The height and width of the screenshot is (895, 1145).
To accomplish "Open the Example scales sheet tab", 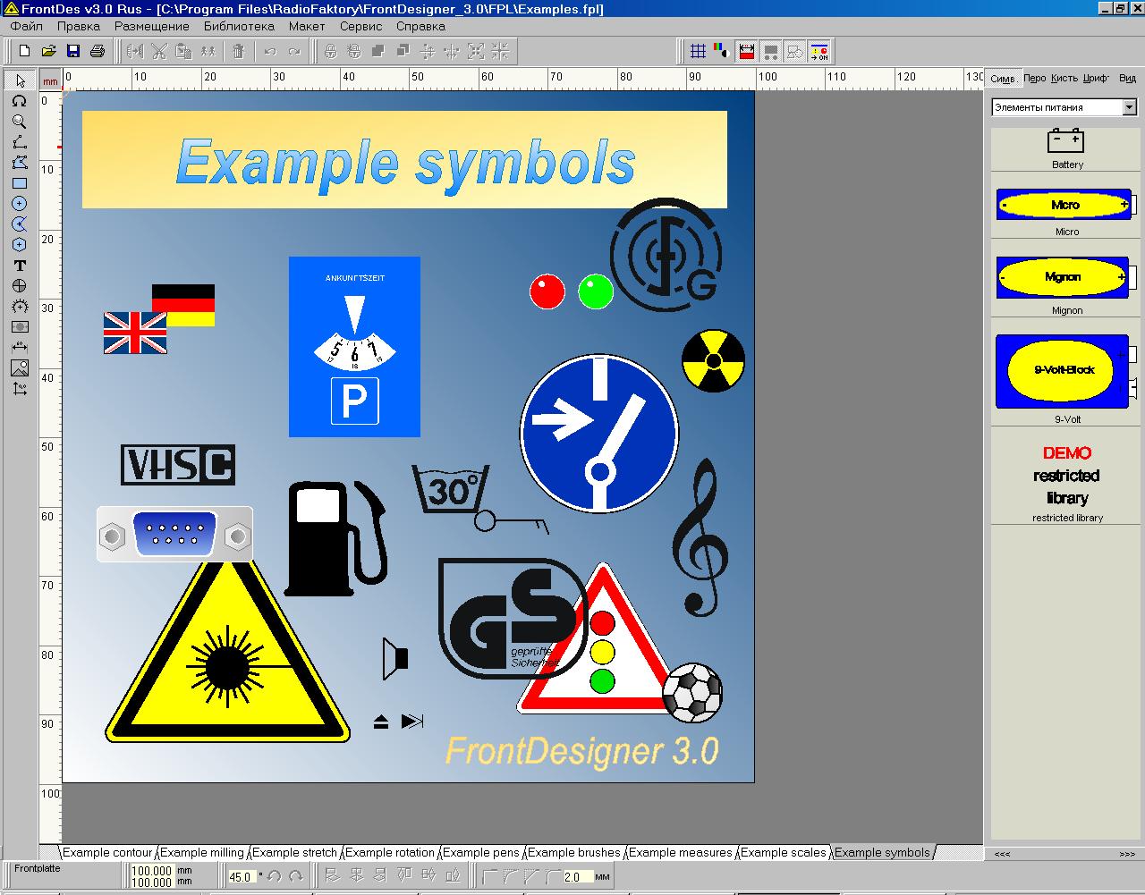I will point(784,853).
